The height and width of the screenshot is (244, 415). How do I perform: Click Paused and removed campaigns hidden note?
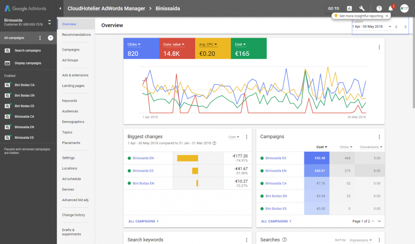click(x=27, y=151)
